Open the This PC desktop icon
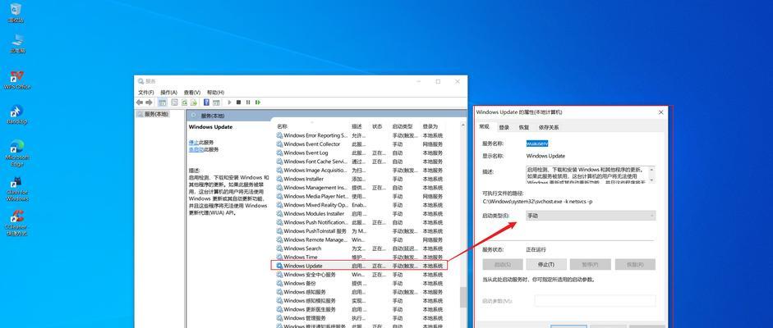The image size is (773, 328). tap(16, 44)
